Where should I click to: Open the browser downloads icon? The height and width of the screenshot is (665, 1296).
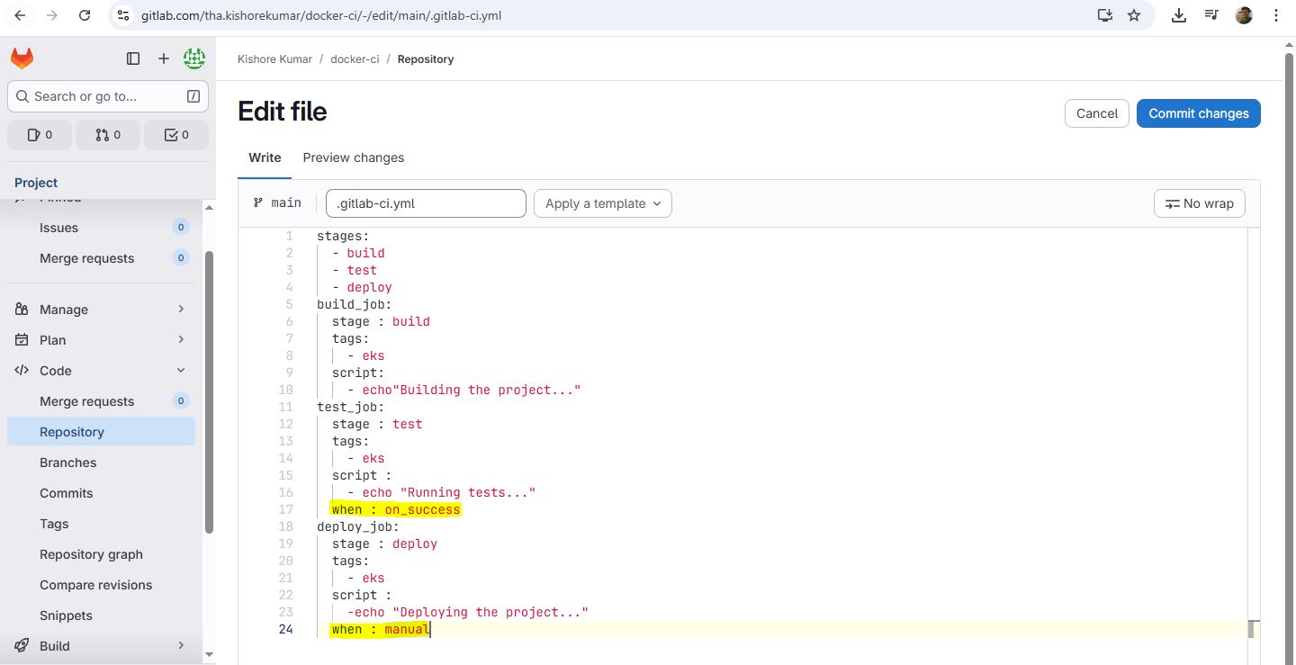tap(1179, 15)
